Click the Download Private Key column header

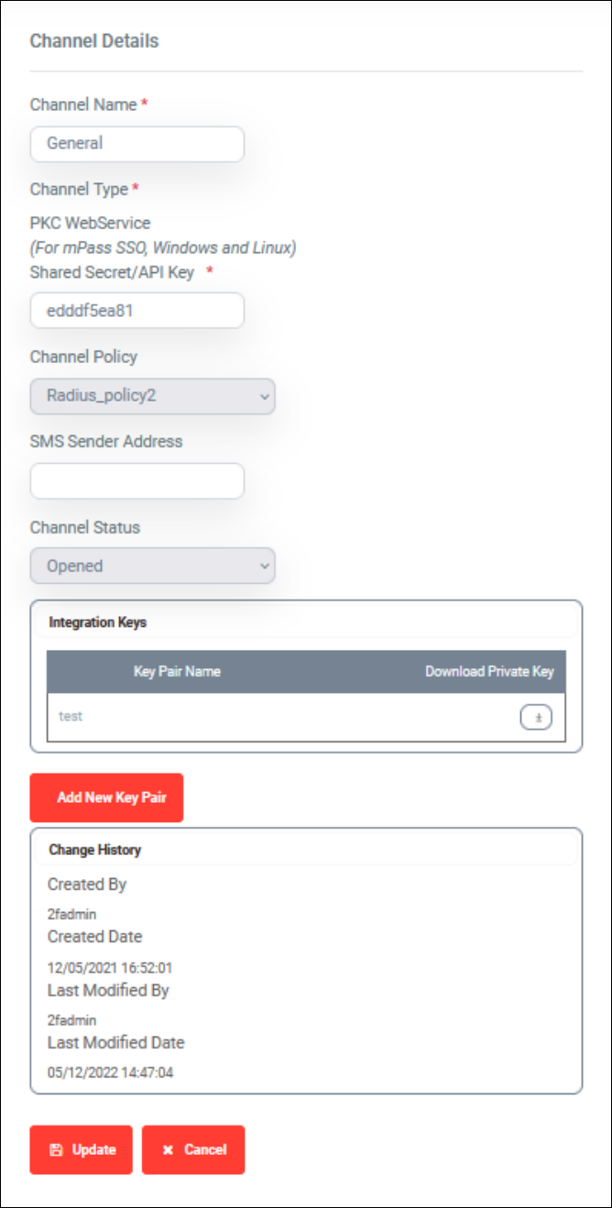click(x=489, y=671)
